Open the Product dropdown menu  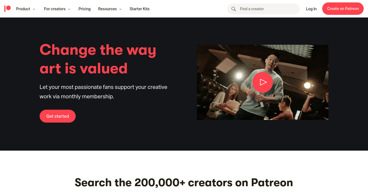[26, 9]
